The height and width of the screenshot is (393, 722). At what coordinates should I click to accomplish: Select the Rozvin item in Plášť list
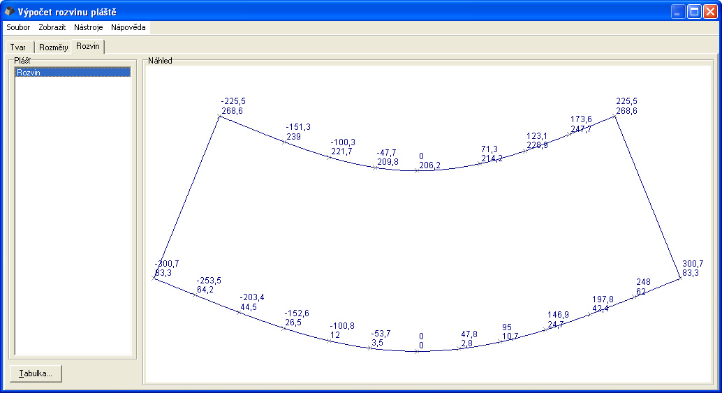(73, 73)
